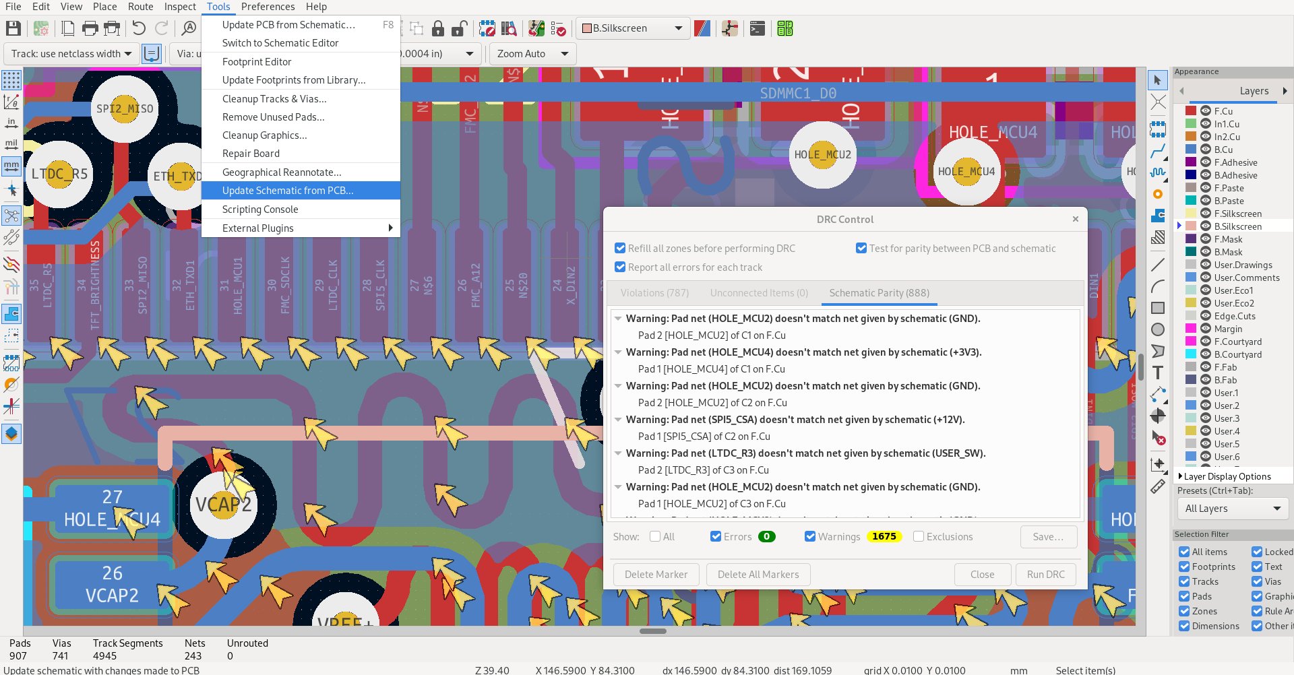1294x675 pixels.
Task: Expand Layer Display Options
Action: (x=1180, y=476)
